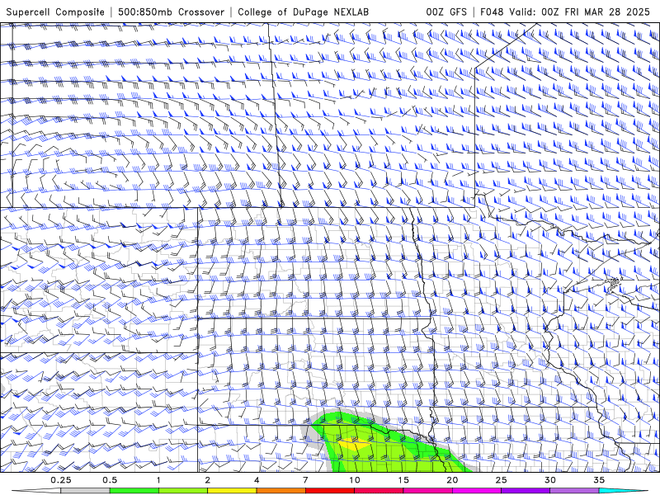Click the dark purple 25–30 colorbar swatch
Screen dimensions: 660x495
[x=526, y=491]
